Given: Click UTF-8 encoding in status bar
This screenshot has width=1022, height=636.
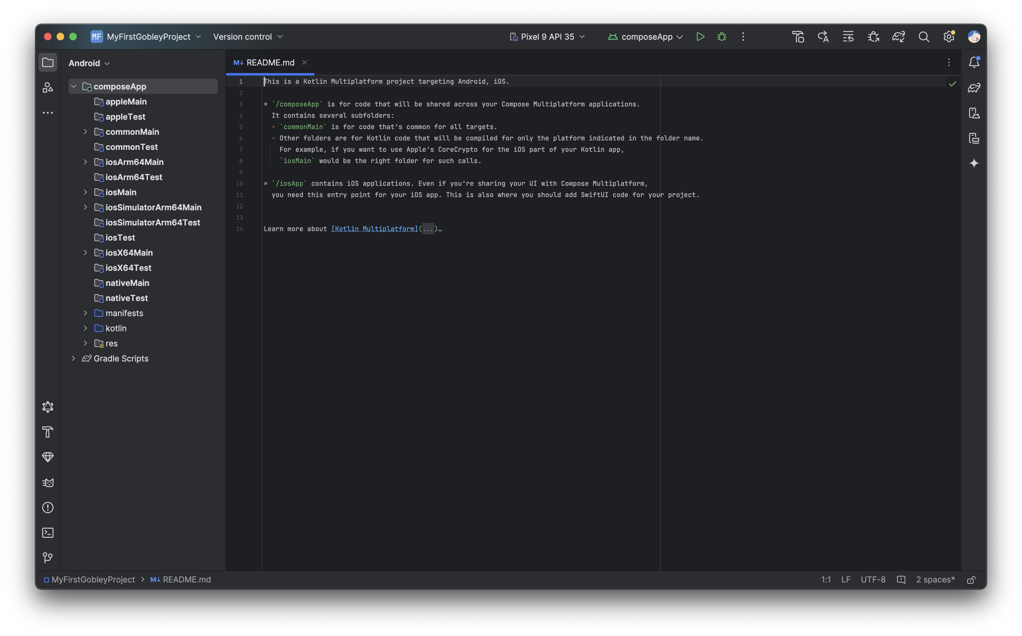Looking at the screenshot, I should [873, 580].
